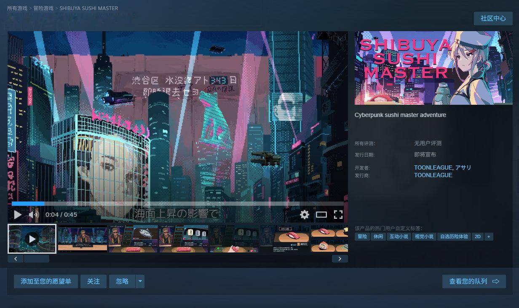Select the second screenshot thumbnail in the strip
This screenshot has height=308, width=519.
click(83, 239)
